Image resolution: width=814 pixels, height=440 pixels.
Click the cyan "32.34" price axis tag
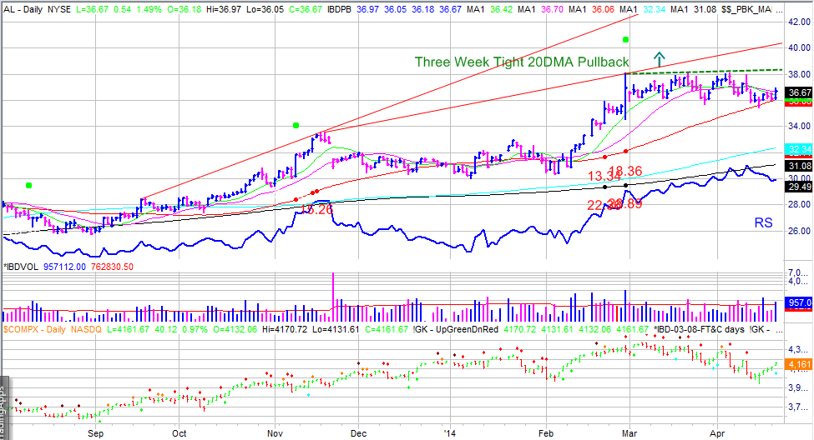pyautogui.click(x=800, y=149)
